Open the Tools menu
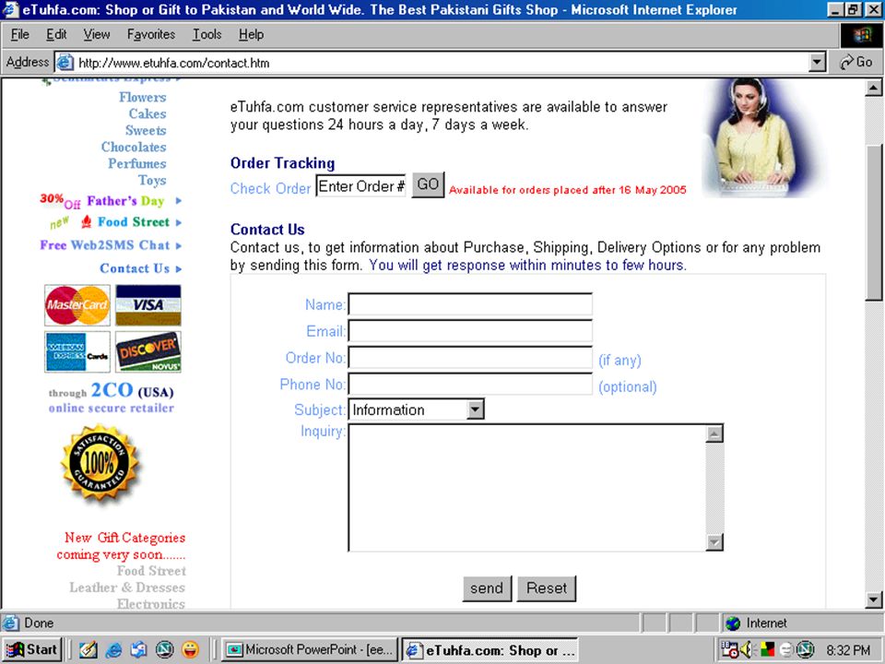 point(206,34)
